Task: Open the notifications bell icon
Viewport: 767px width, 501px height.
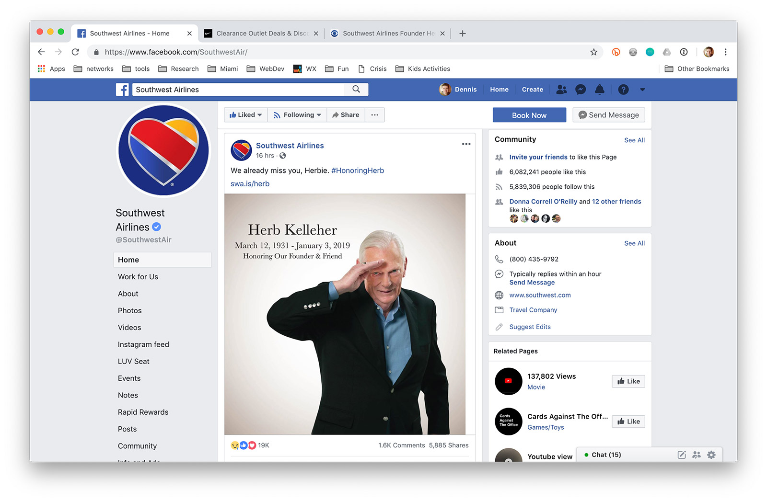Action: click(x=599, y=90)
